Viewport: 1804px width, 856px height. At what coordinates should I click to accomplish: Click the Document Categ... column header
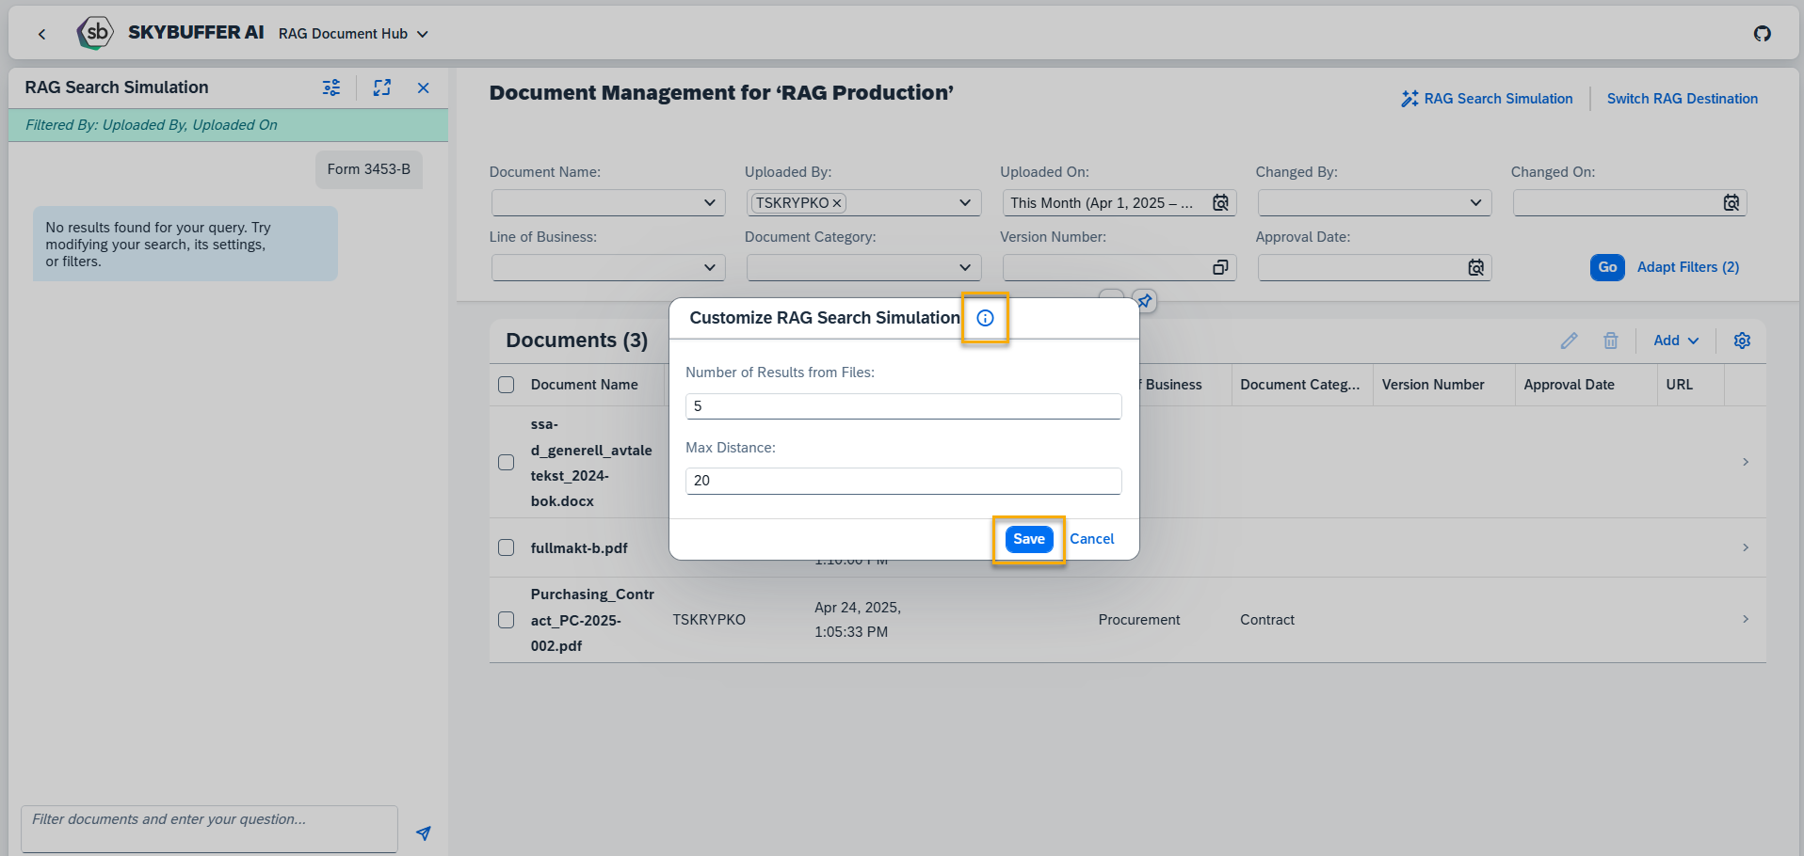[1299, 385]
